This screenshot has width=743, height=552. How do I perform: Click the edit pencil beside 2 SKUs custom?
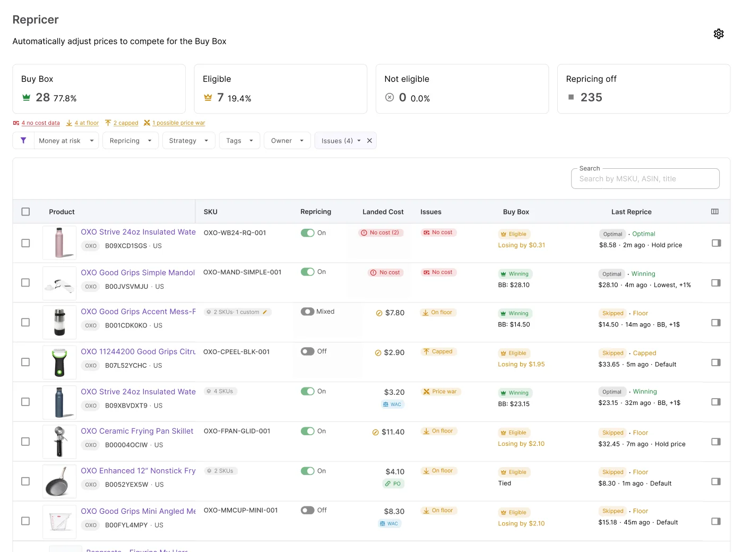(265, 312)
